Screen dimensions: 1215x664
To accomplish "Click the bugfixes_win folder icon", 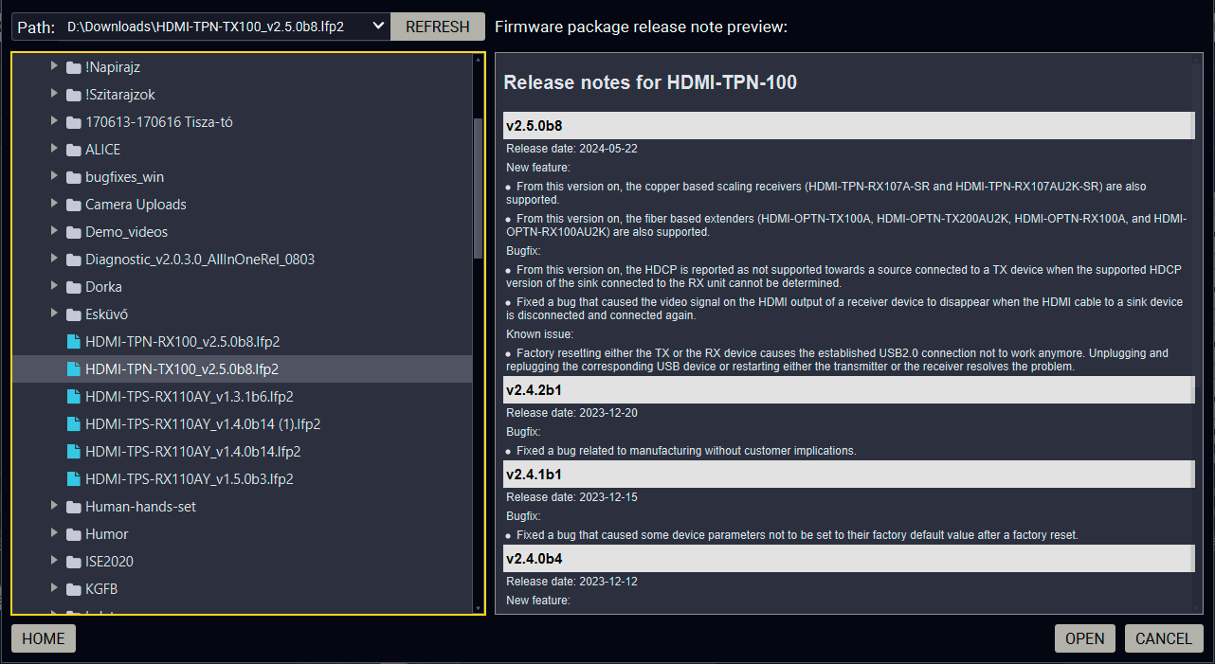I will point(74,177).
